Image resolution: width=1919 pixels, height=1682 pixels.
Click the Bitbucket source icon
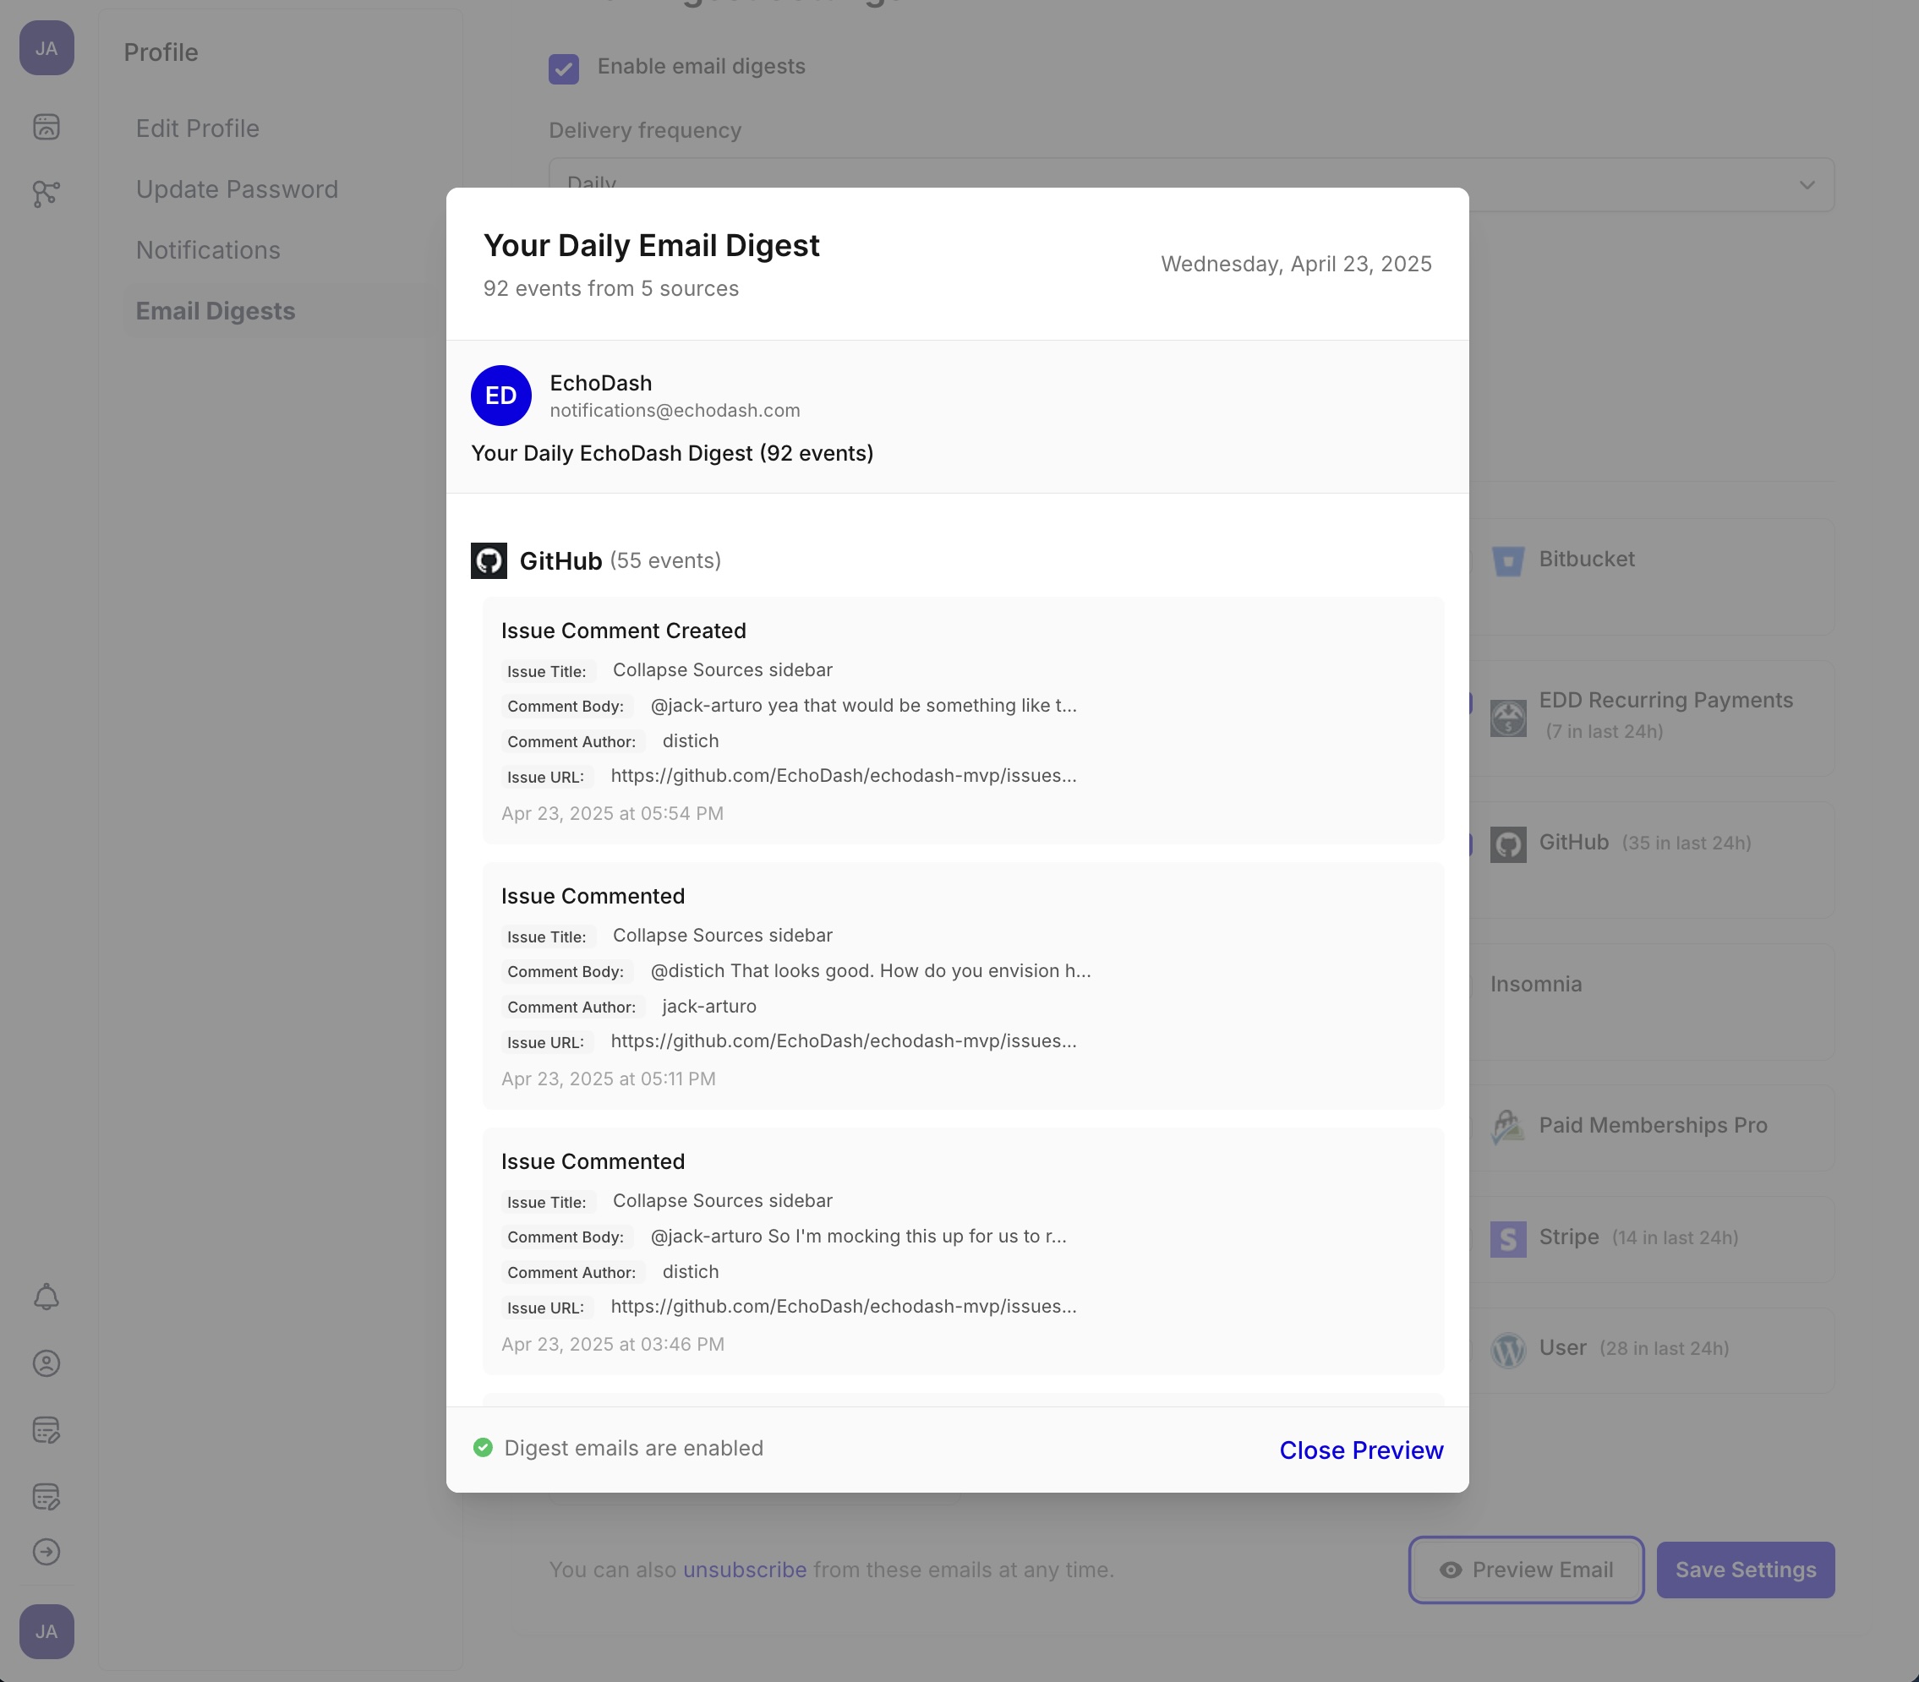(x=1508, y=560)
